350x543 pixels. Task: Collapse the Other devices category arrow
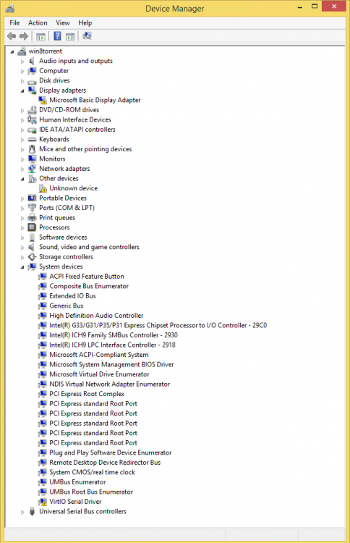(x=22, y=179)
